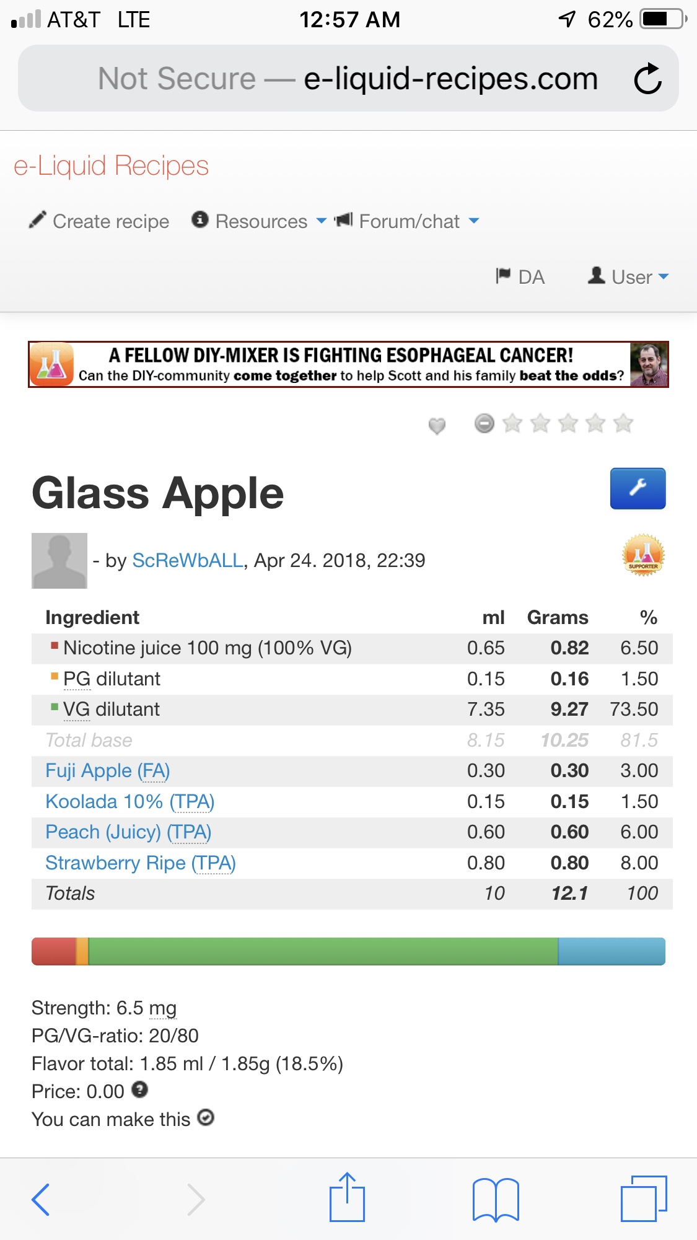Open the ScReWbALL author profile link
697x1240 pixels.
[x=188, y=560]
